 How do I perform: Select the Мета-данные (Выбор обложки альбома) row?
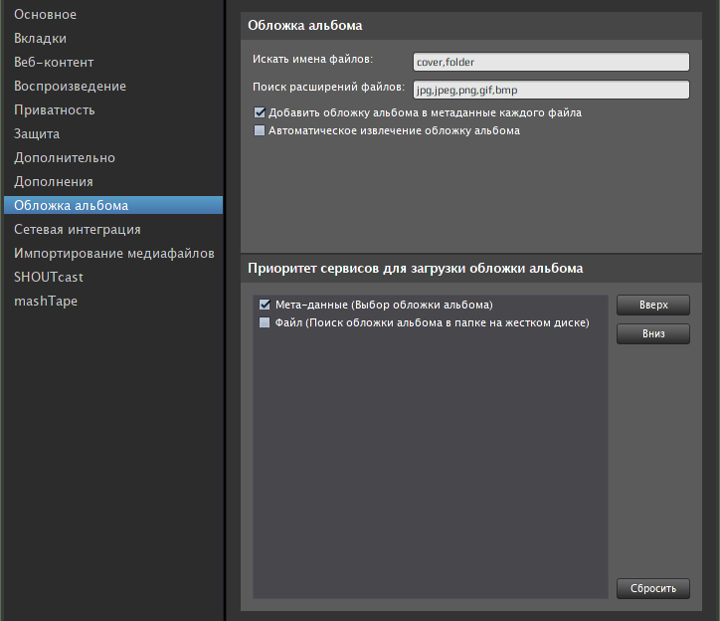click(x=431, y=305)
